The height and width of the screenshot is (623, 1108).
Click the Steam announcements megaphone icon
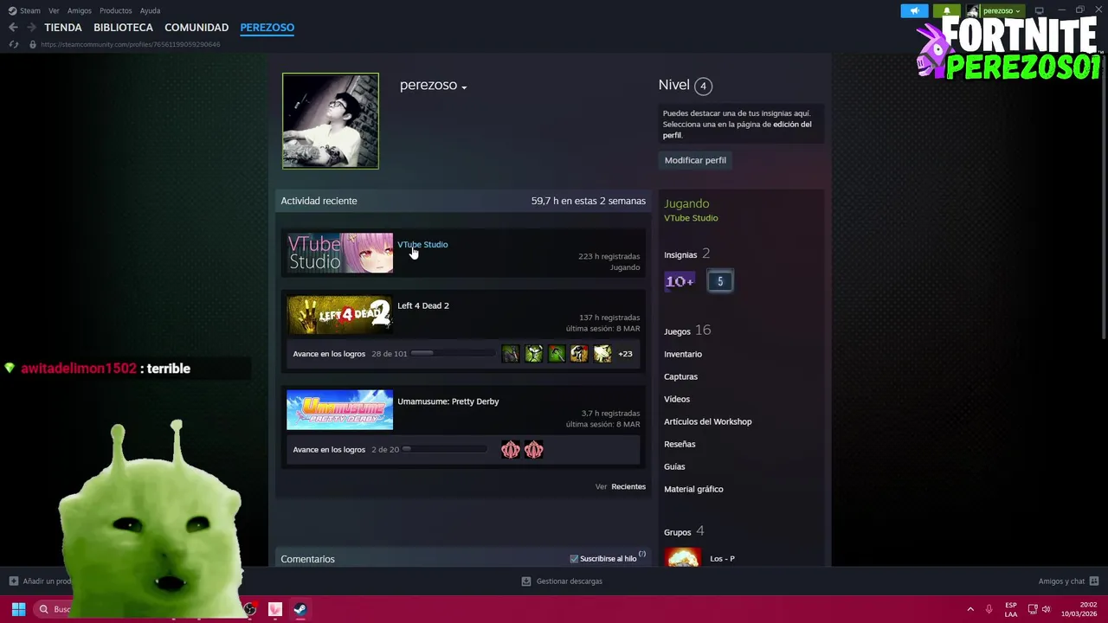point(914,10)
